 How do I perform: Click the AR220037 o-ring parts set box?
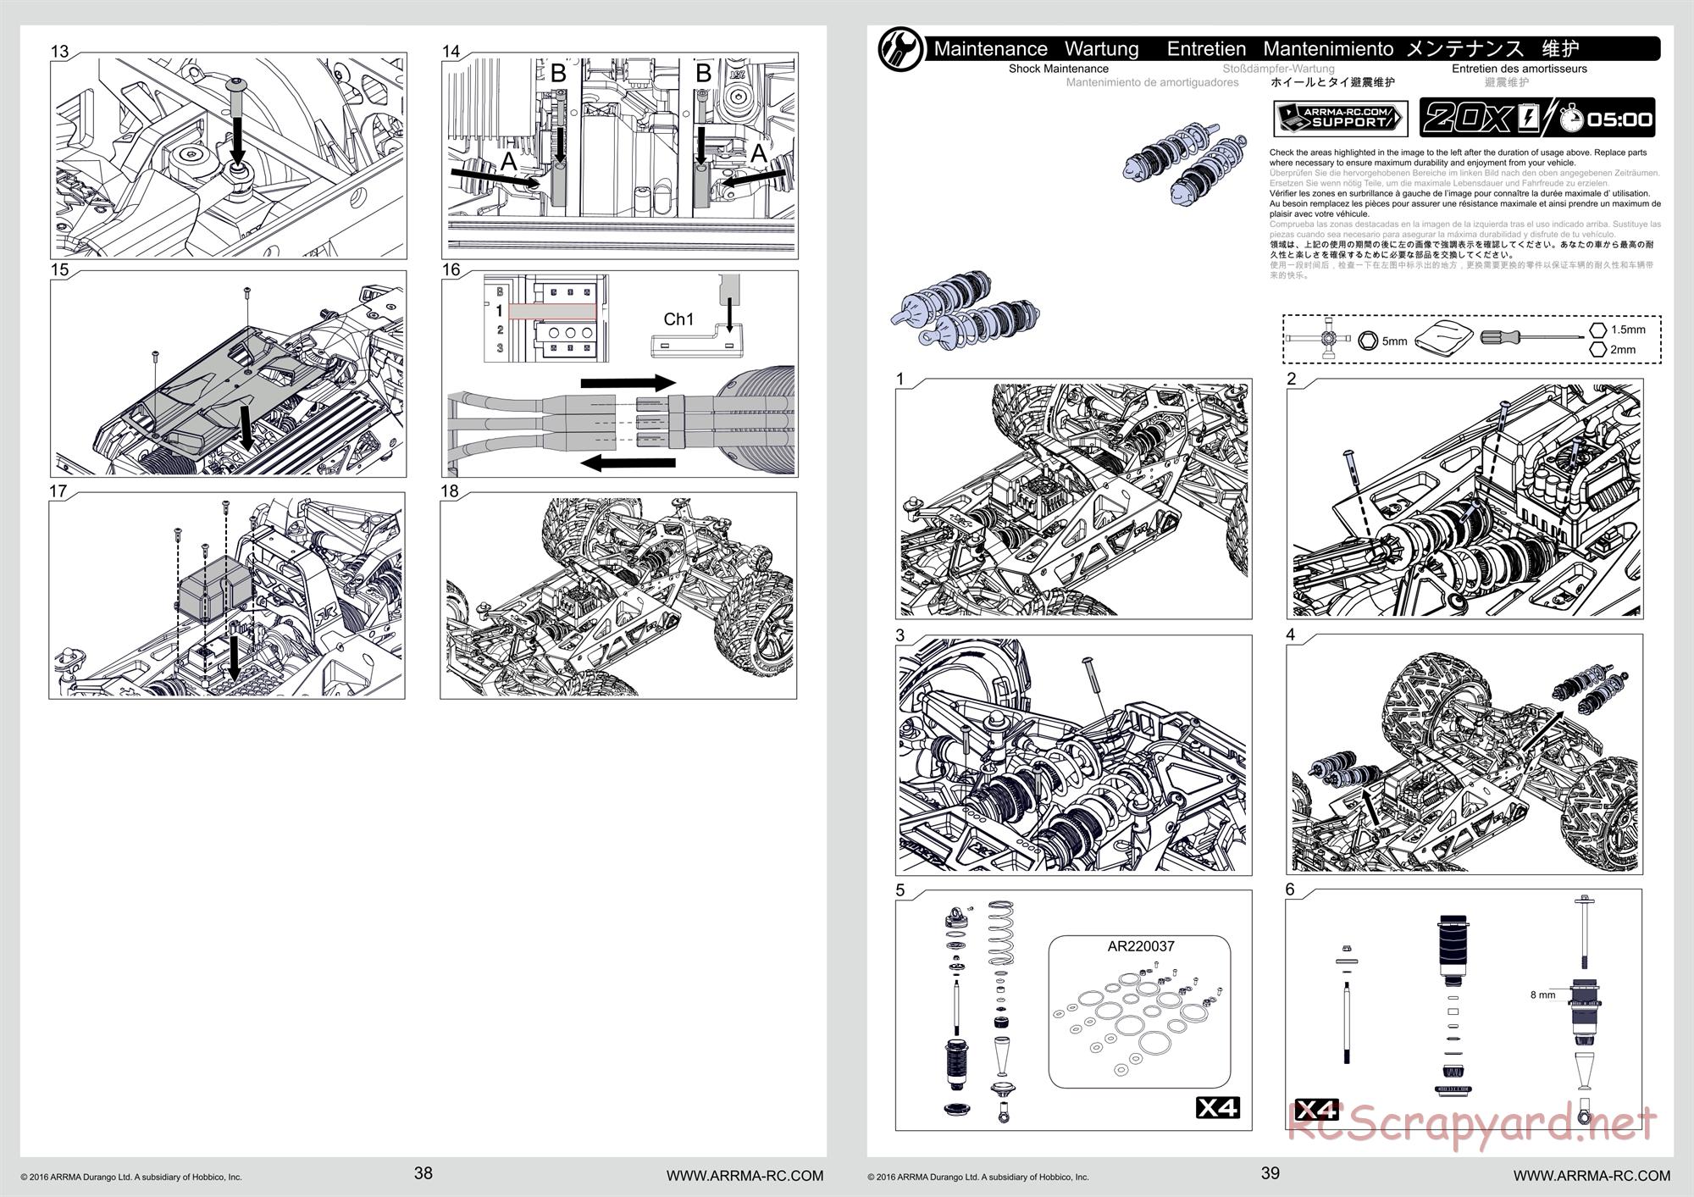pyautogui.click(x=1139, y=1011)
